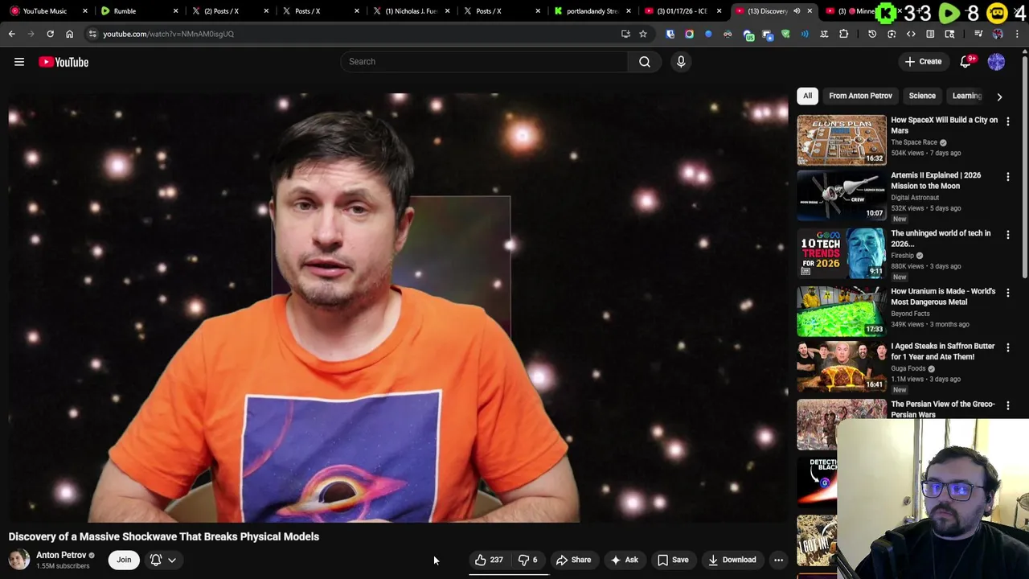
Task: Click the browser address bar URL
Action: click(169, 34)
